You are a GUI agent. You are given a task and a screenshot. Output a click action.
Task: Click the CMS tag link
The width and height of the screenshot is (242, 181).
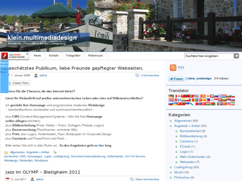coord(23,156)
